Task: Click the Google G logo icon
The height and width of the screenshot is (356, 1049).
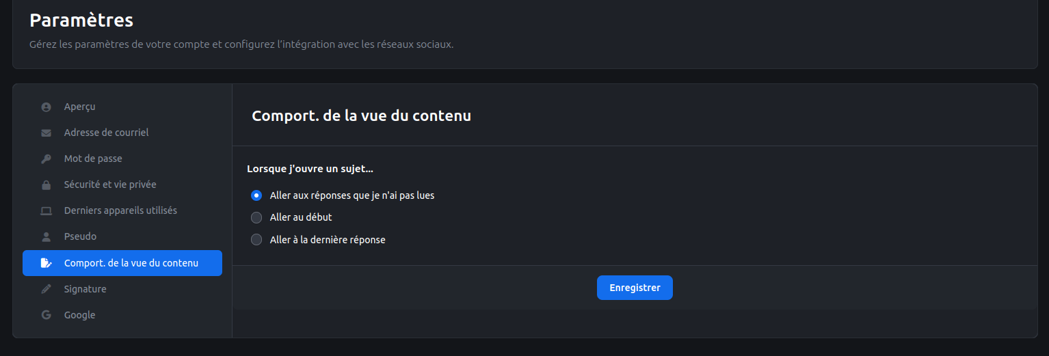Action: tap(46, 315)
